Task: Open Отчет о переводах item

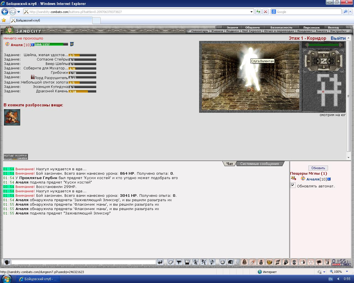Action: (279, 31)
